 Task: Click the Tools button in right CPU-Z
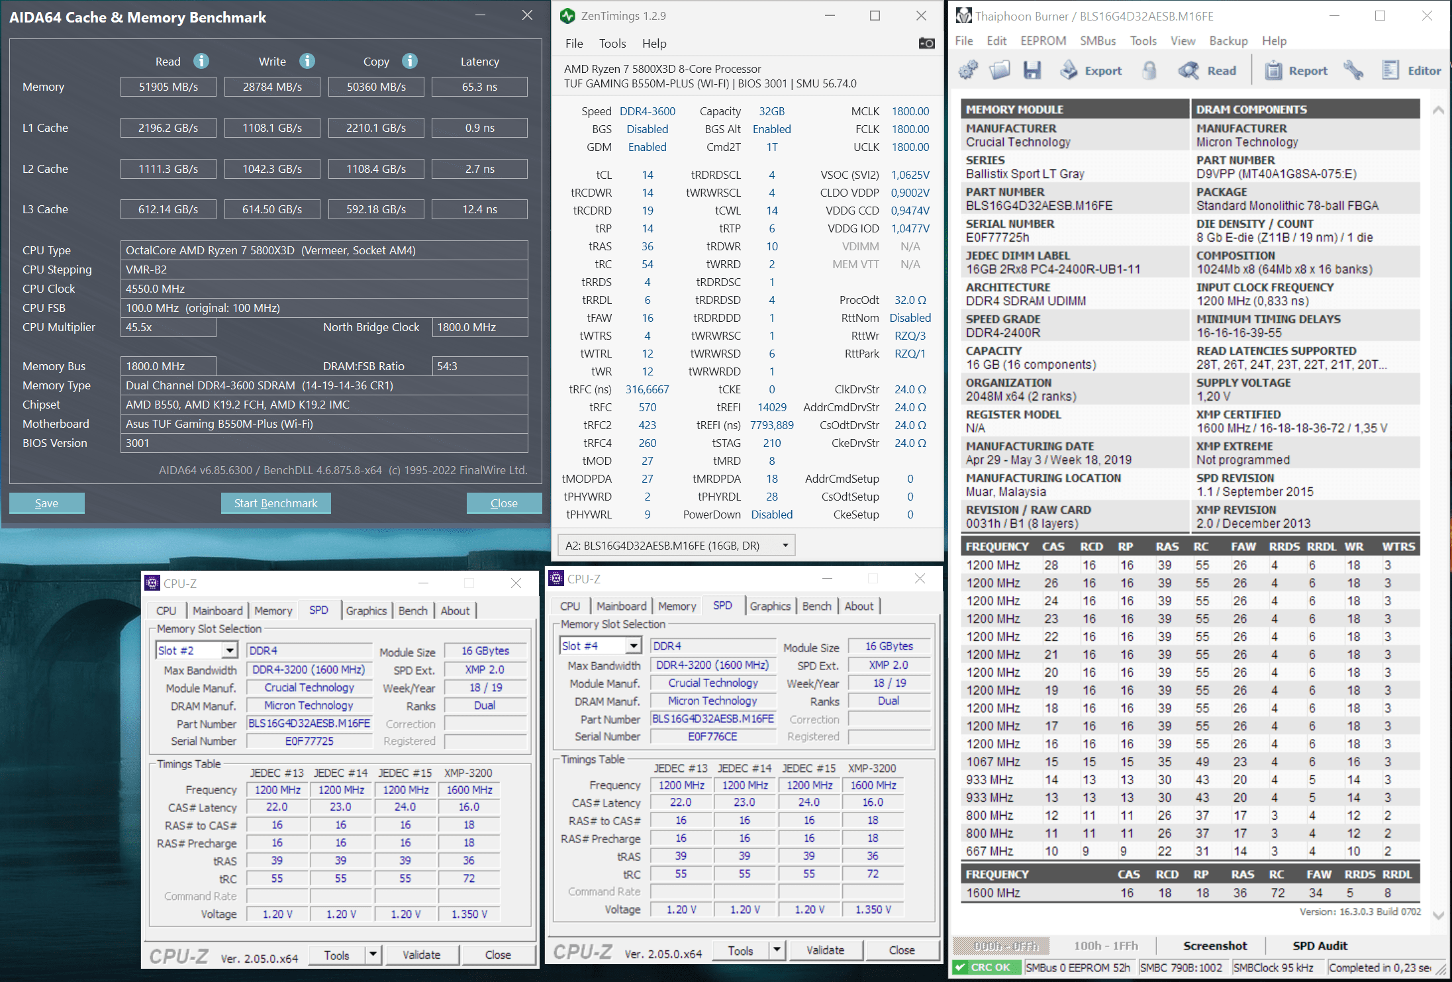point(740,950)
